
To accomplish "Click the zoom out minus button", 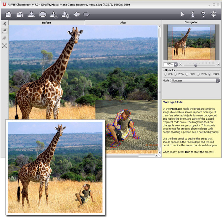I will pos(181,65).
